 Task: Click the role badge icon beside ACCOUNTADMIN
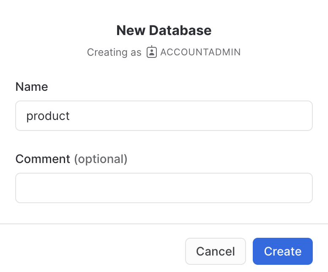tap(152, 52)
